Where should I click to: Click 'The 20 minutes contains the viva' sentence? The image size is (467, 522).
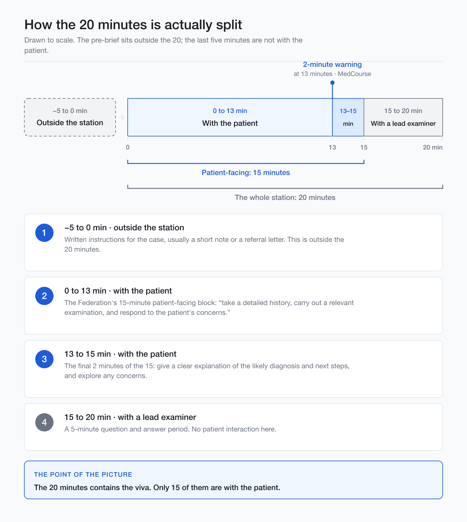tap(157, 488)
